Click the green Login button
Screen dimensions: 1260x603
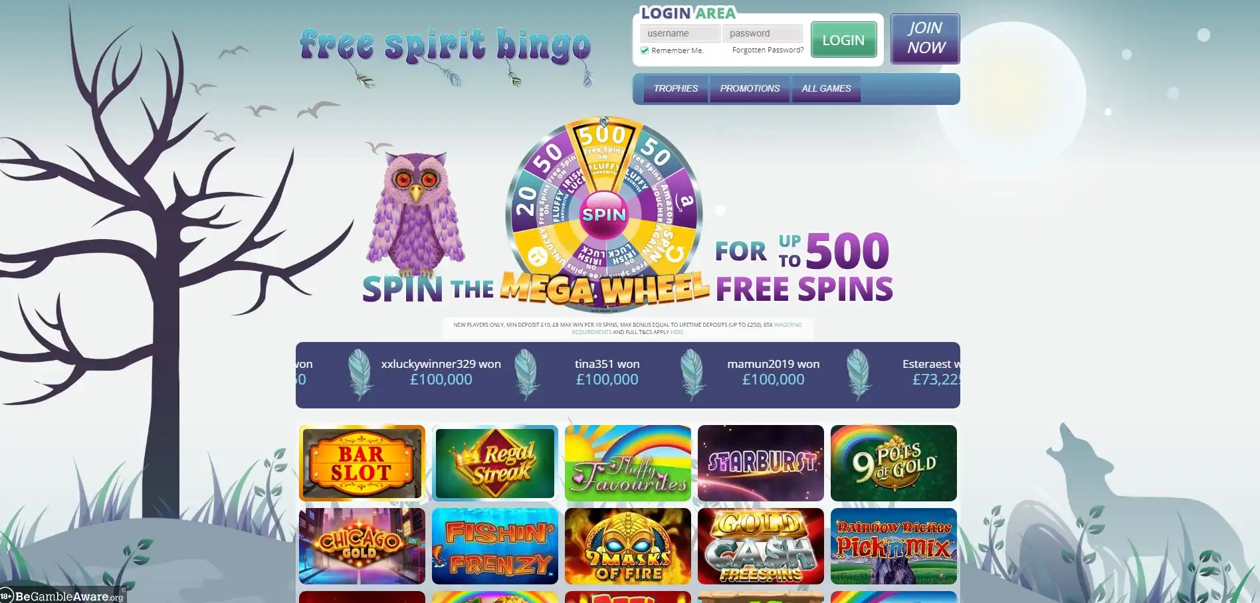(x=843, y=40)
